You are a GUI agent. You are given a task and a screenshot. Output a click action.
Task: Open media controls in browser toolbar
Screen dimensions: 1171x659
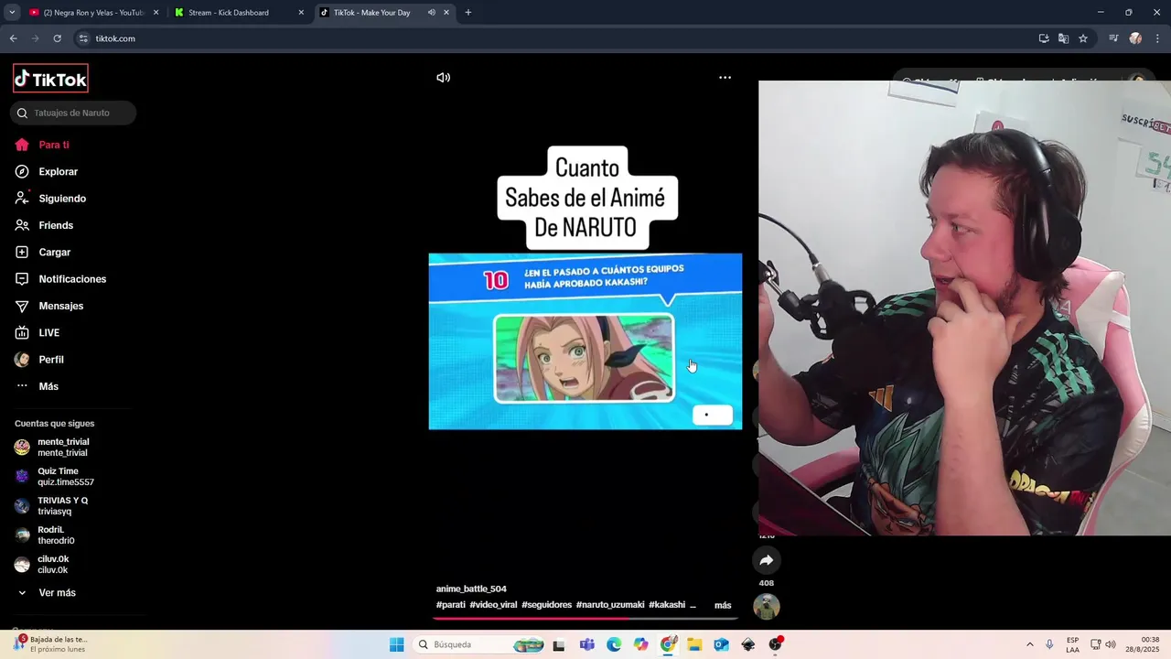(x=1113, y=38)
